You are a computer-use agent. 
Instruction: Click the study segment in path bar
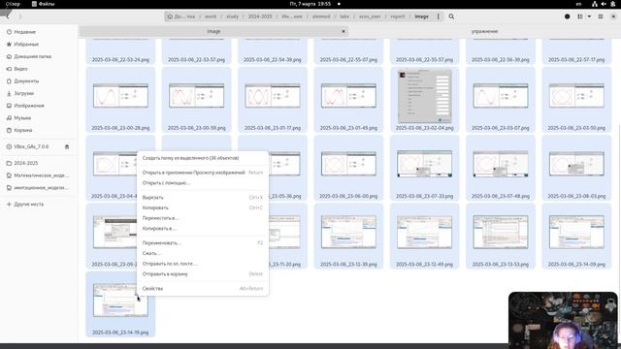(232, 16)
